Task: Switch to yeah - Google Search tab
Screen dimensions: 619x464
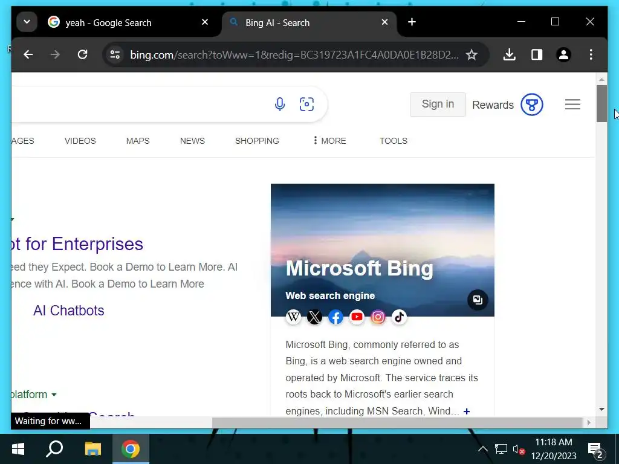Action: tap(128, 22)
